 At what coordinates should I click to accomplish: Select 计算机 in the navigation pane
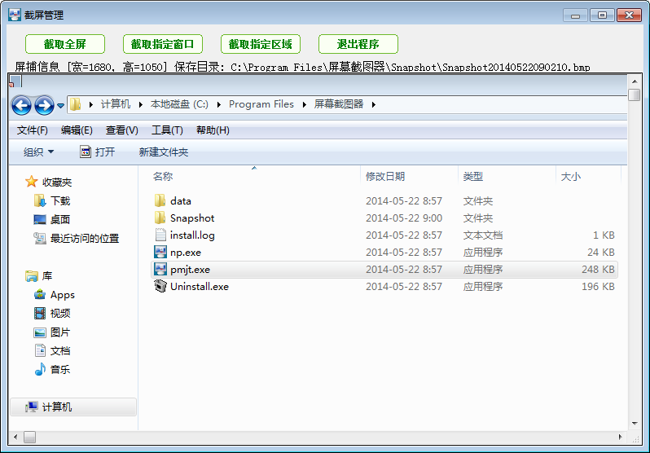coord(73,407)
